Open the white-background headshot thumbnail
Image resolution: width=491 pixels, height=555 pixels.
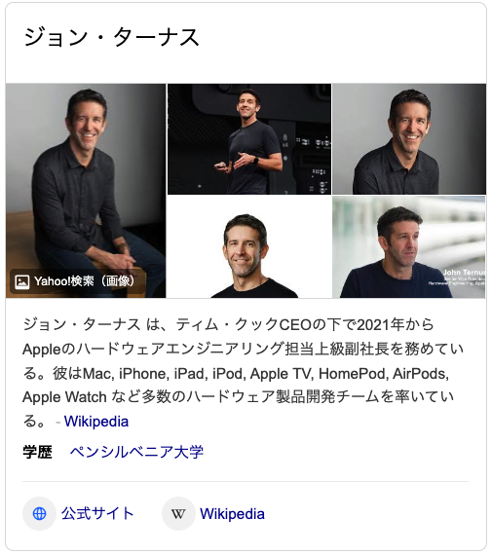coord(249,247)
